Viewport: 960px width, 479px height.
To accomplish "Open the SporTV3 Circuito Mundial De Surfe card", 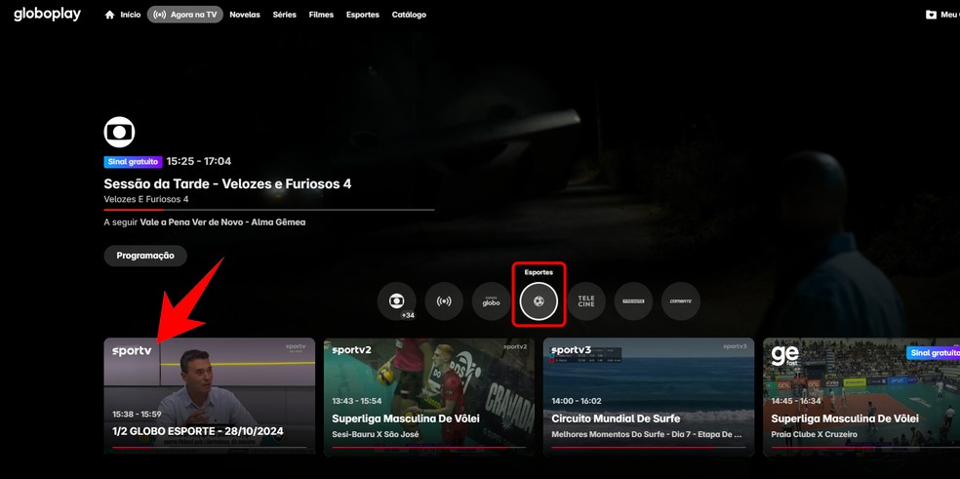I will pyautogui.click(x=649, y=396).
